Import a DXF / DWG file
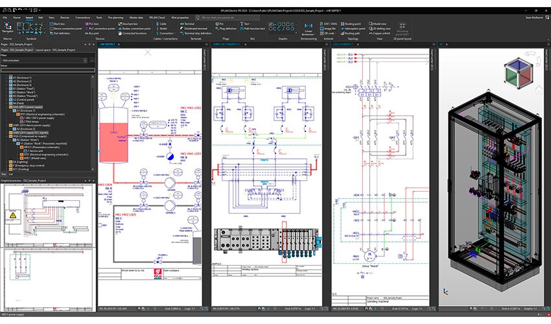551x324 pixels. (329, 24)
